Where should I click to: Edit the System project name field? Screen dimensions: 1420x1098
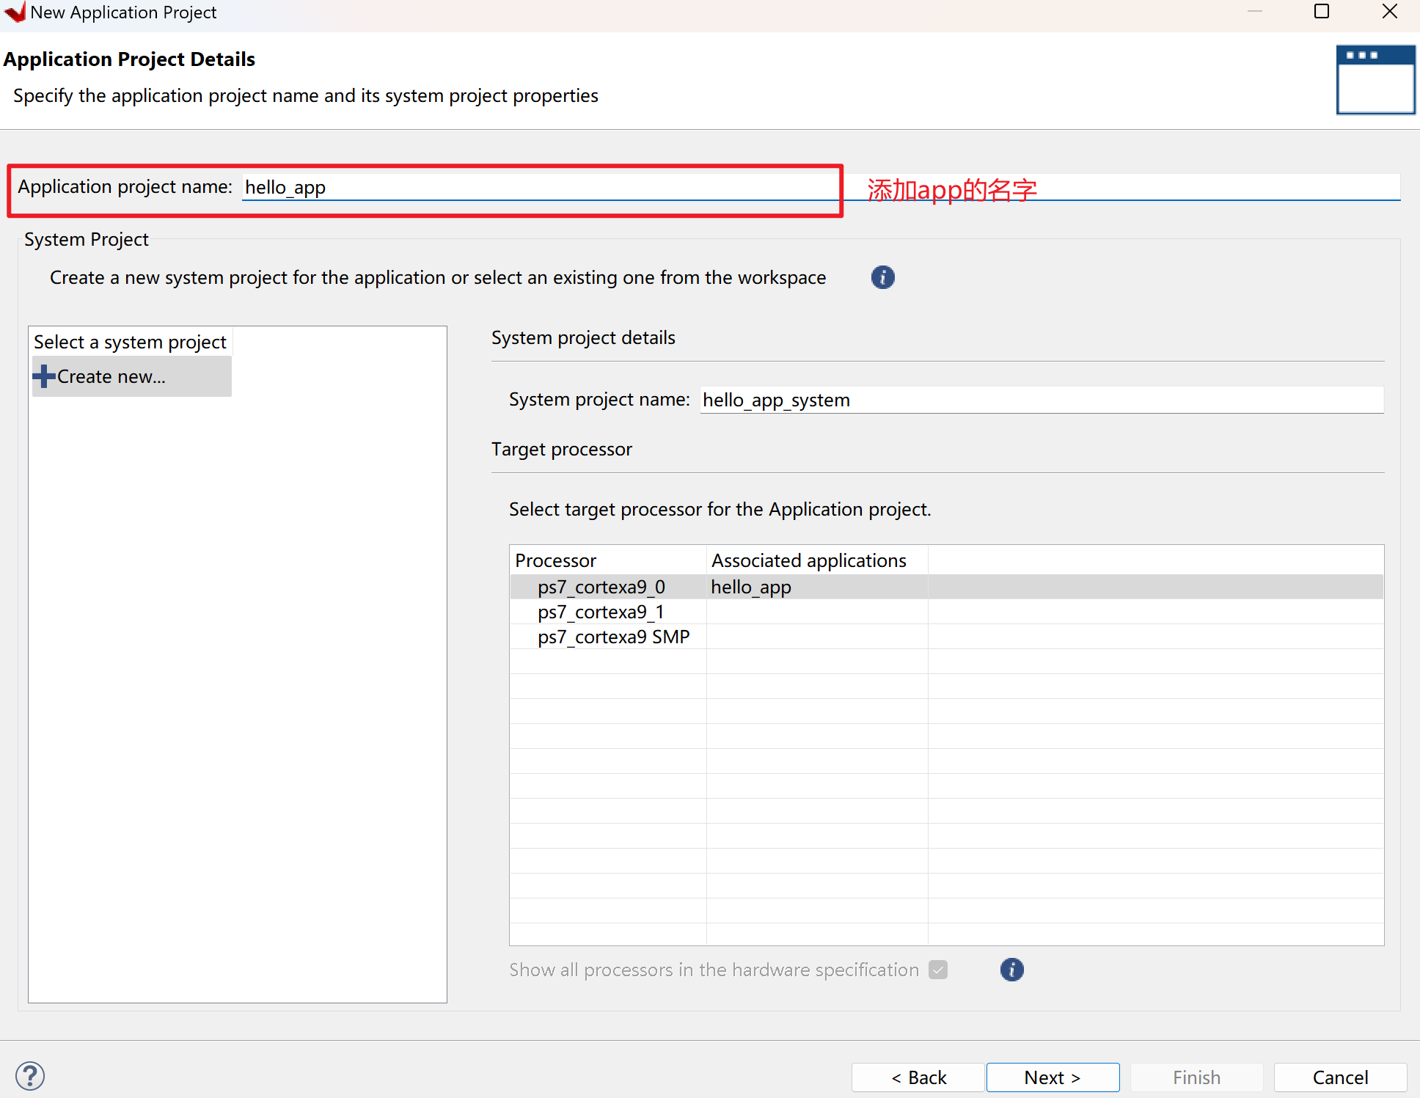pos(1042,400)
